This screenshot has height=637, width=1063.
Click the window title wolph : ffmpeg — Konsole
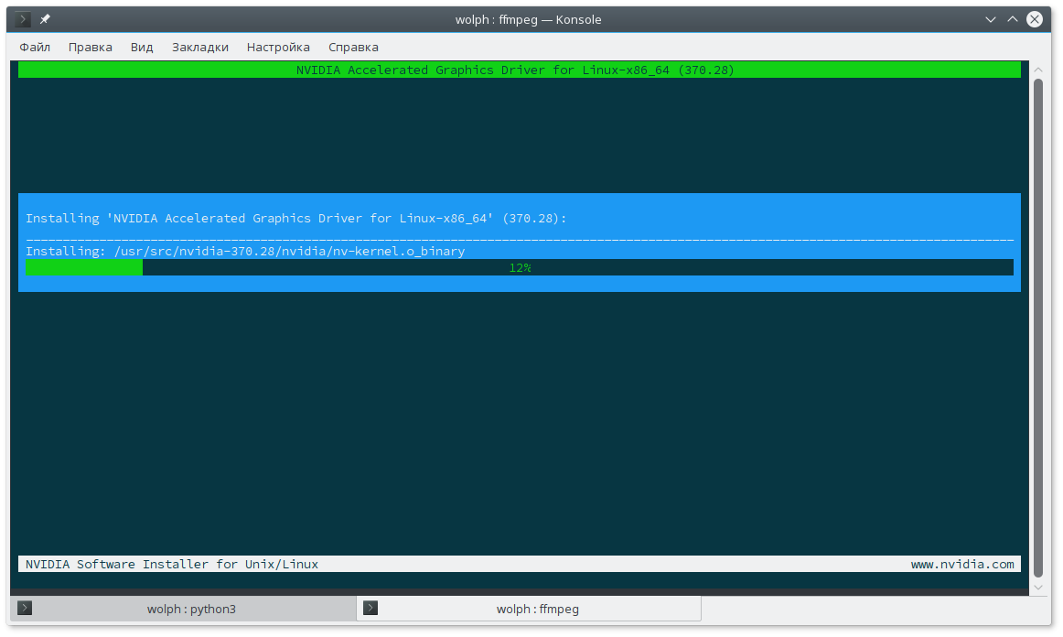(528, 19)
